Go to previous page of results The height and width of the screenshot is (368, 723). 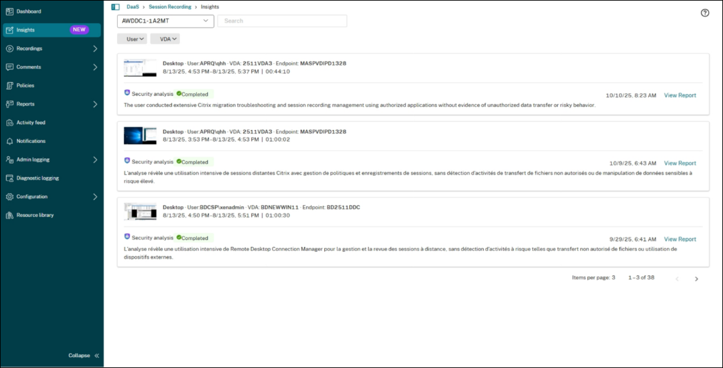click(x=677, y=279)
